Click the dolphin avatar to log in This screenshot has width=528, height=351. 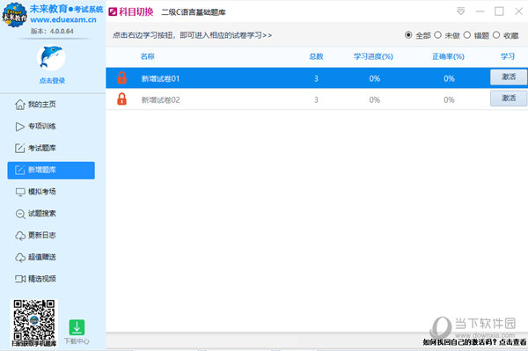coord(51,57)
